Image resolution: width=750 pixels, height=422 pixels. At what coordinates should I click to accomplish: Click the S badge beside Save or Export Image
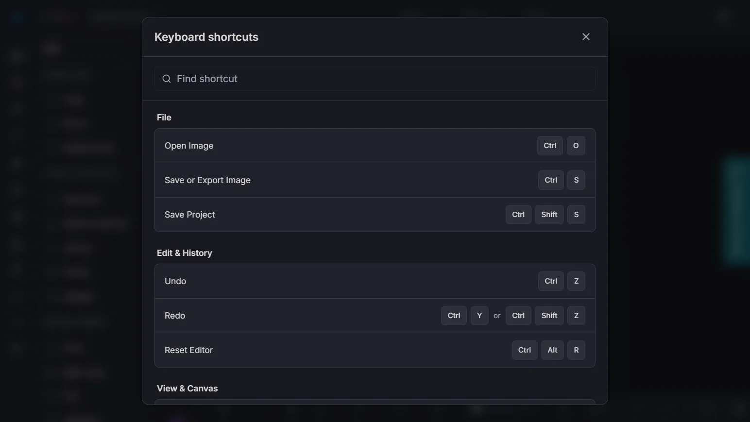576,180
